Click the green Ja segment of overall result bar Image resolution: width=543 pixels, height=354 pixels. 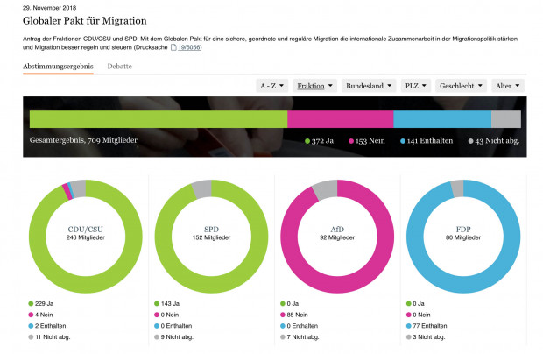159,119
